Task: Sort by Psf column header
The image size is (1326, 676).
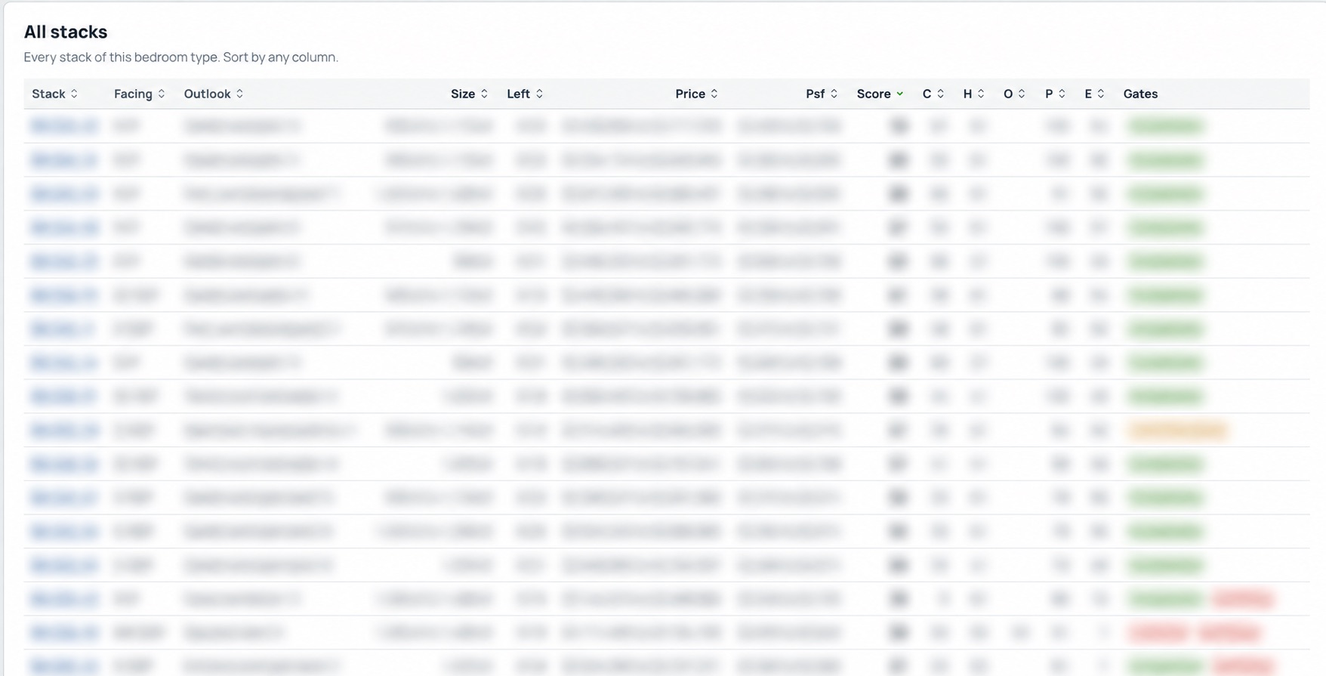Action: click(822, 94)
